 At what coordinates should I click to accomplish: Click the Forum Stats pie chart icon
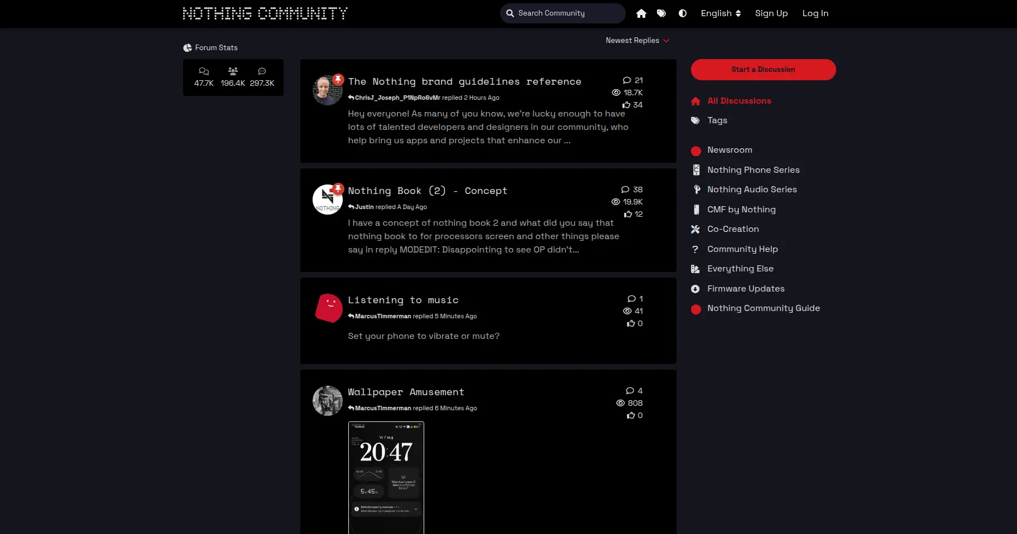tap(188, 48)
